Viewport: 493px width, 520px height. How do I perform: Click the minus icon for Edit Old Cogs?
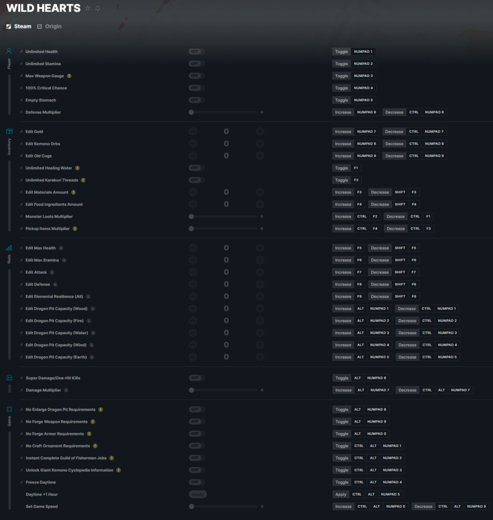click(193, 156)
